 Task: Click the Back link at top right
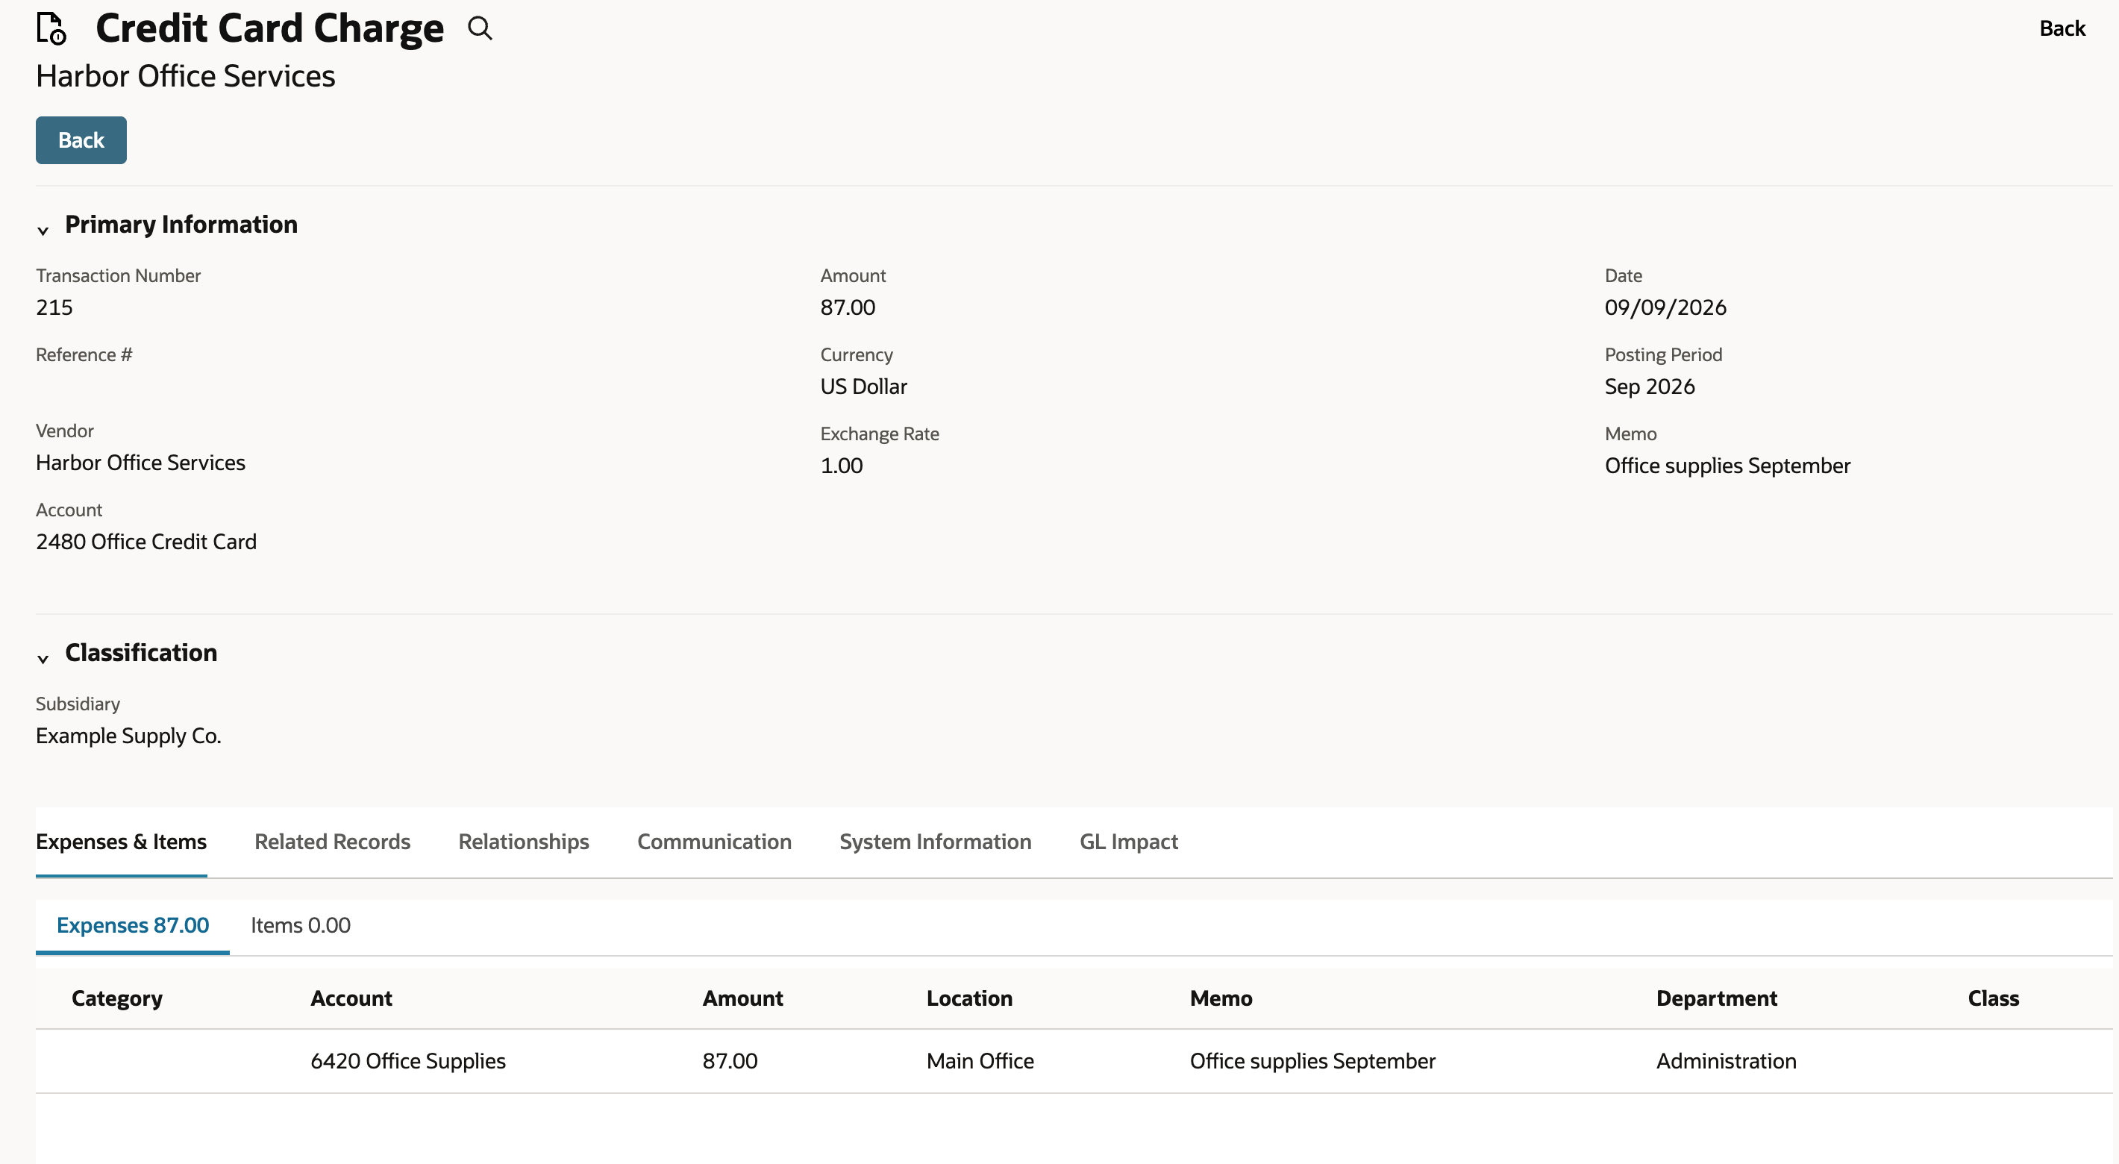[x=2062, y=29]
